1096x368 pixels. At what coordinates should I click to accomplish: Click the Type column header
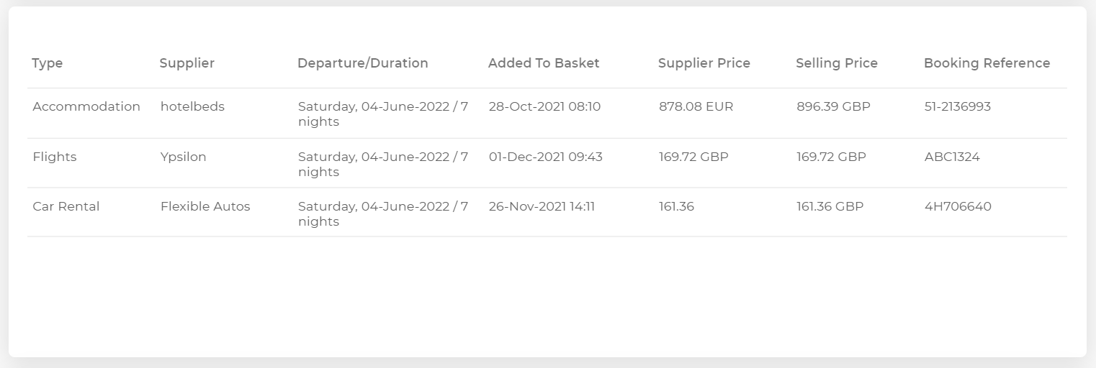coord(48,63)
